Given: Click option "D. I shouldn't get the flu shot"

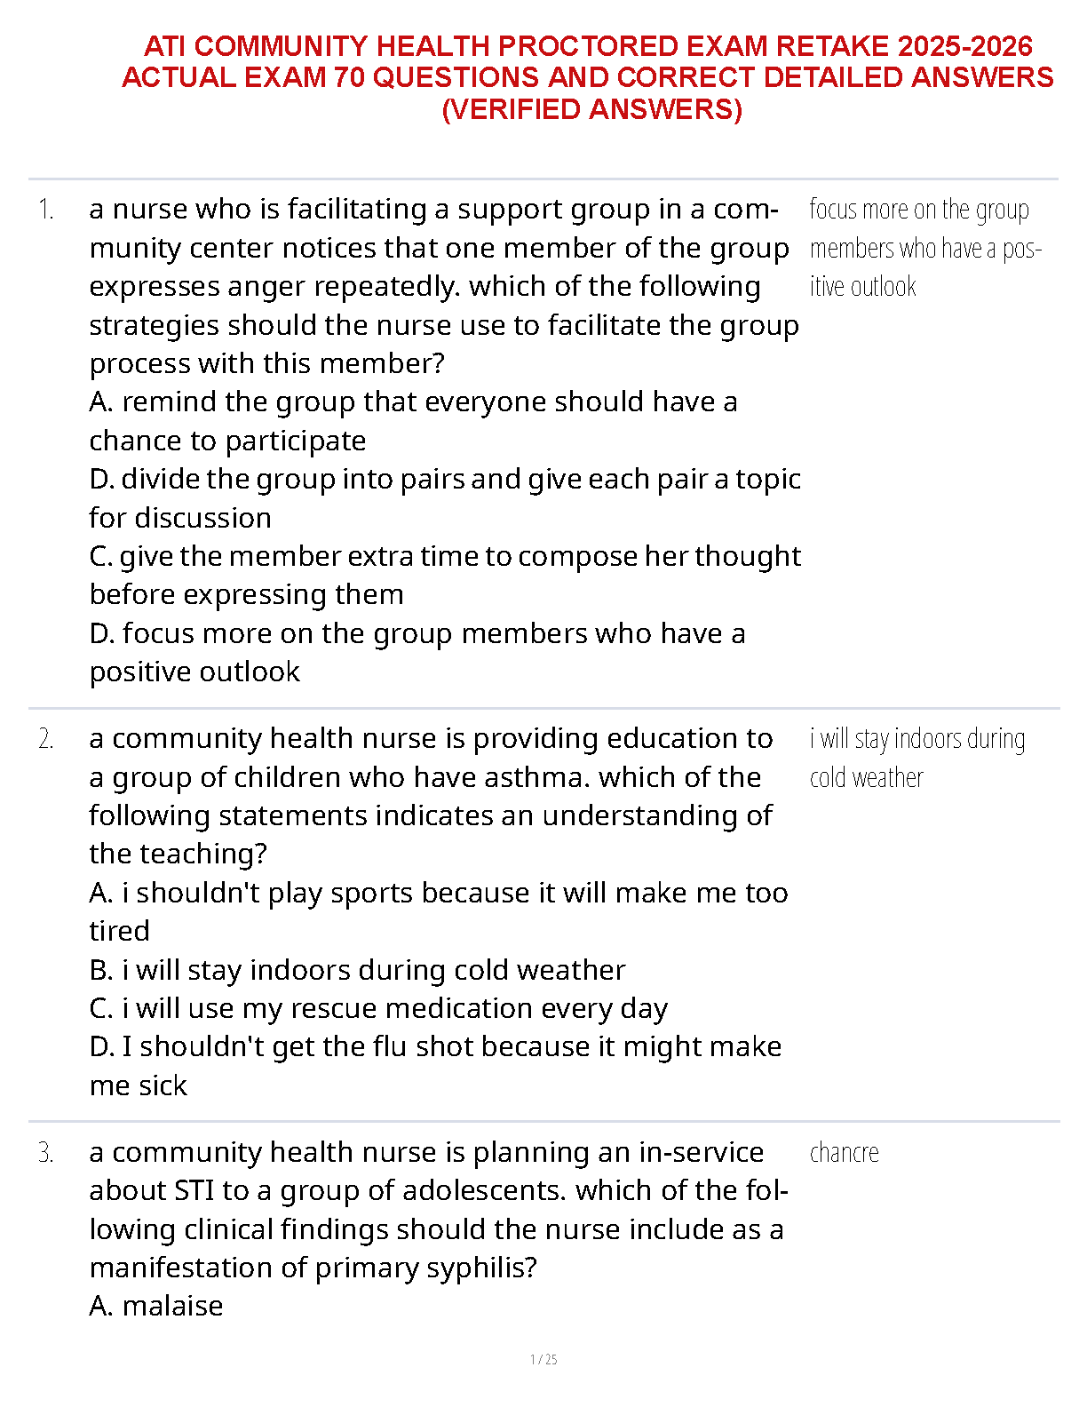Looking at the screenshot, I should tap(435, 1065).
